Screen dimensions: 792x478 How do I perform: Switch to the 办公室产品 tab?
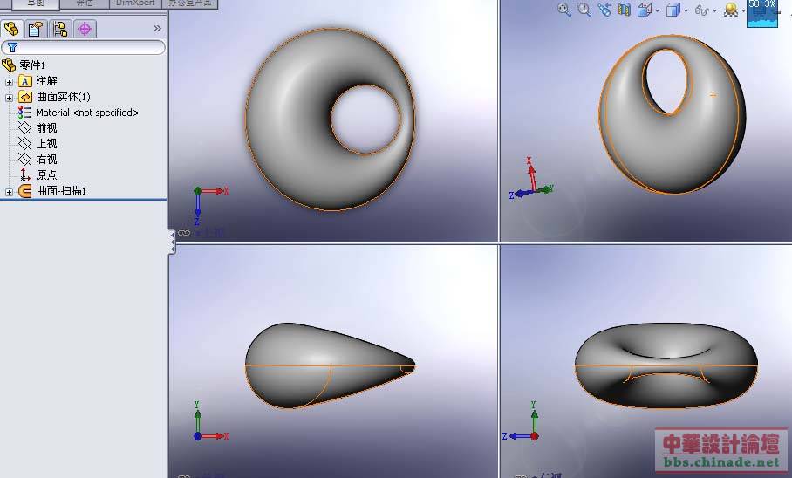tap(190, 3)
